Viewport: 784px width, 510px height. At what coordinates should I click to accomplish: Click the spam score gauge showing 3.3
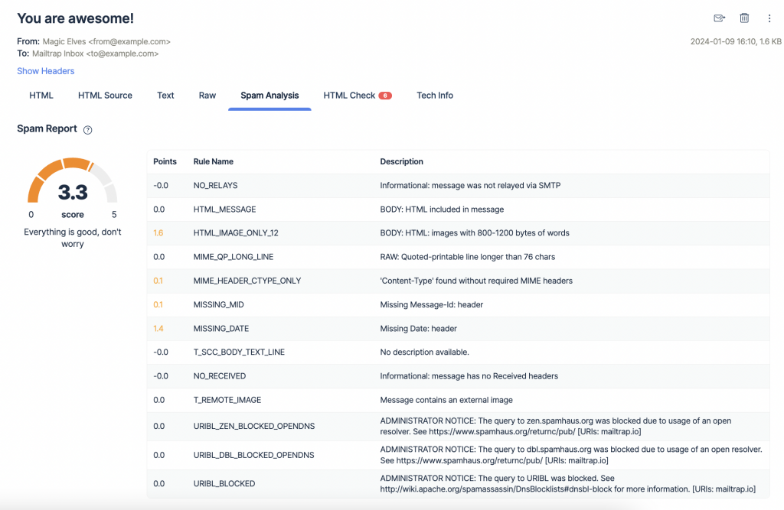coord(73,187)
